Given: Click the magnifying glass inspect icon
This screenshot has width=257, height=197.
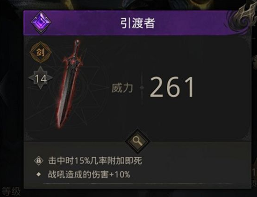Looking at the screenshot, I should click(138, 141).
